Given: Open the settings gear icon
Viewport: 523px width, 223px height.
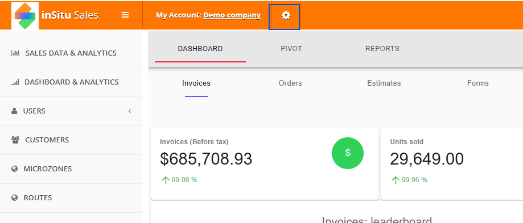Looking at the screenshot, I should click(286, 15).
